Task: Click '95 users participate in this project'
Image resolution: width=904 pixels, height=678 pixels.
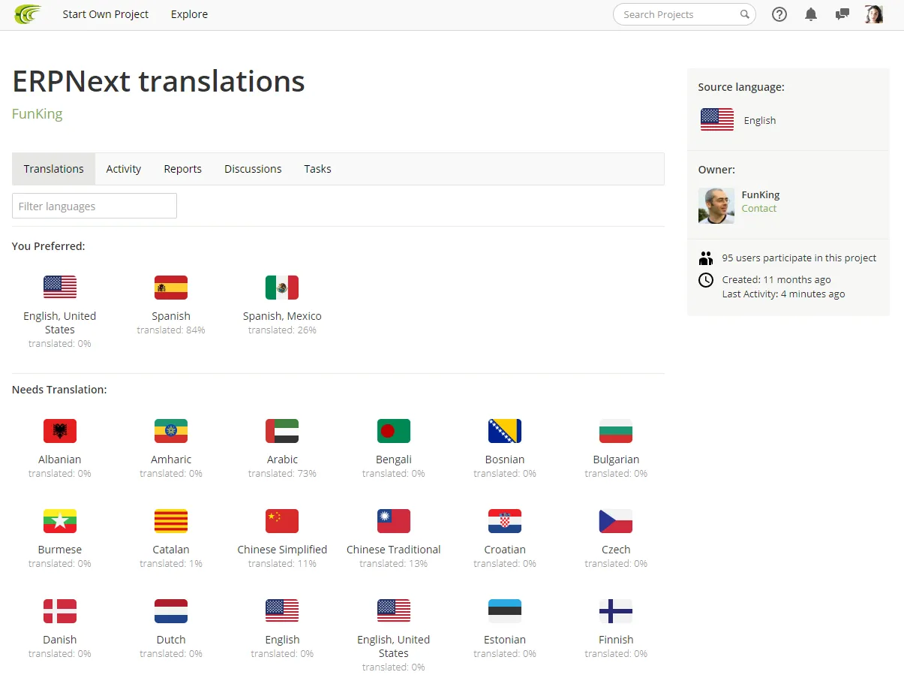Action: click(799, 258)
